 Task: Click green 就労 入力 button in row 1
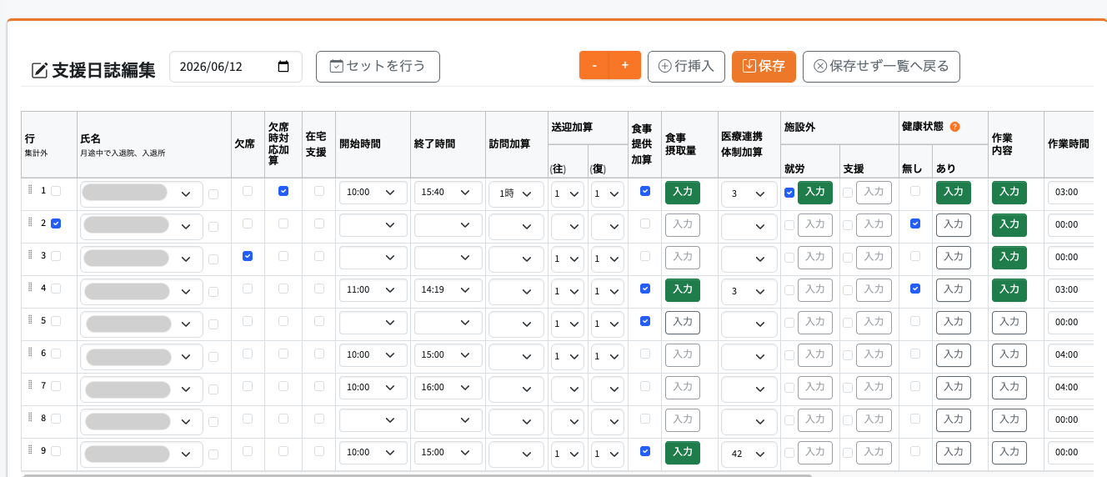[x=815, y=192]
